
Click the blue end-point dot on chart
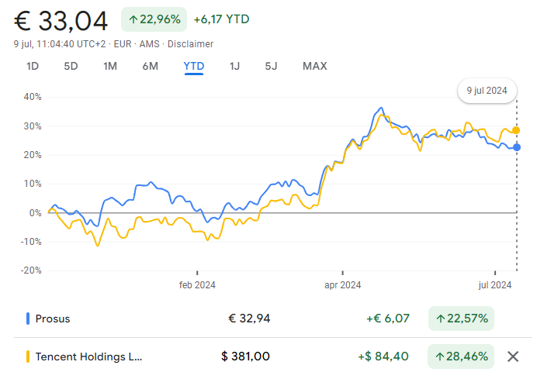(517, 147)
